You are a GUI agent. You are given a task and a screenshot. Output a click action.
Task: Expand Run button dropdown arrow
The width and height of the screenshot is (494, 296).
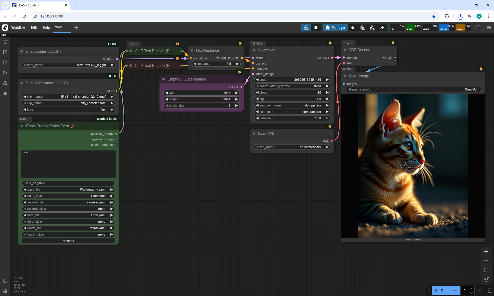[455, 291]
